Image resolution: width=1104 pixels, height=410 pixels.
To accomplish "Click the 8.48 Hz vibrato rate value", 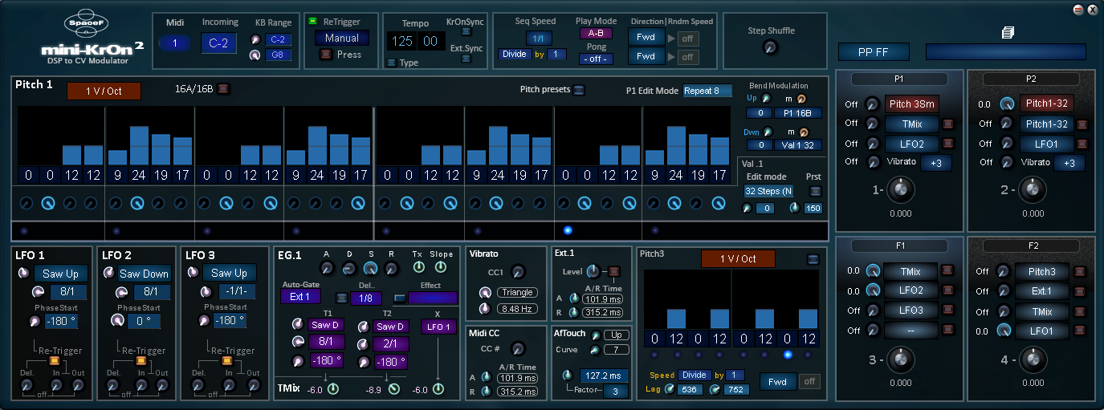I will pyautogui.click(x=517, y=308).
